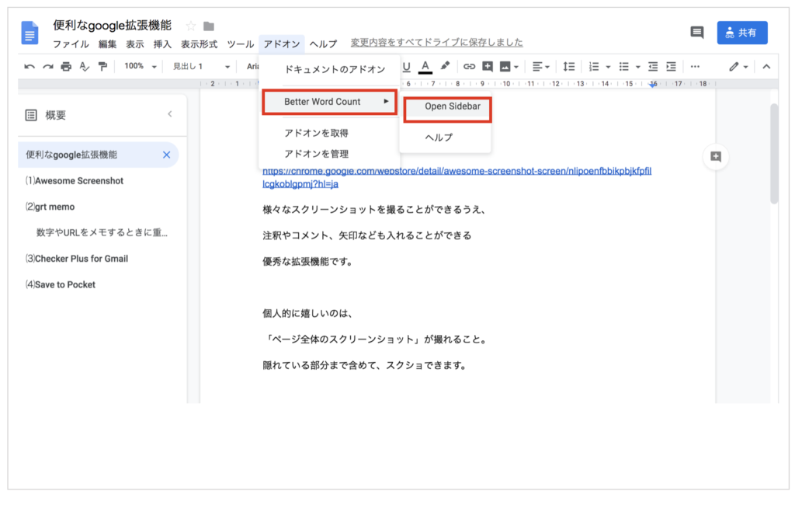This screenshot has width=795, height=505.
Task: Collapse the menus with the chevron
Action: coord(766,67)
